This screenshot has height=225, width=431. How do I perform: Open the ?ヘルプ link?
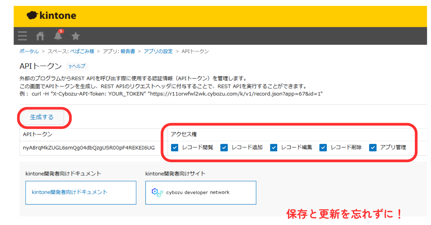point(77,66)
